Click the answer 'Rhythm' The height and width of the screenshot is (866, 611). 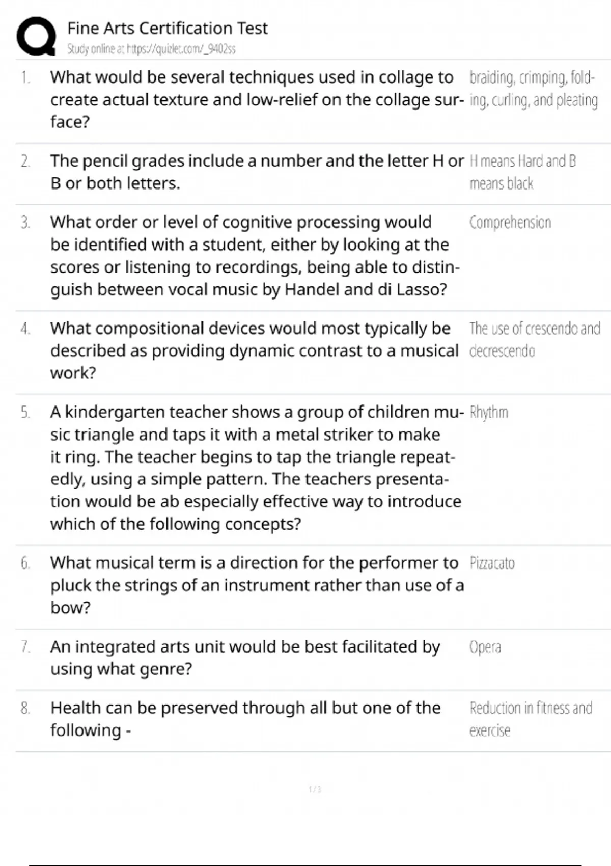[x=489, y=412]
